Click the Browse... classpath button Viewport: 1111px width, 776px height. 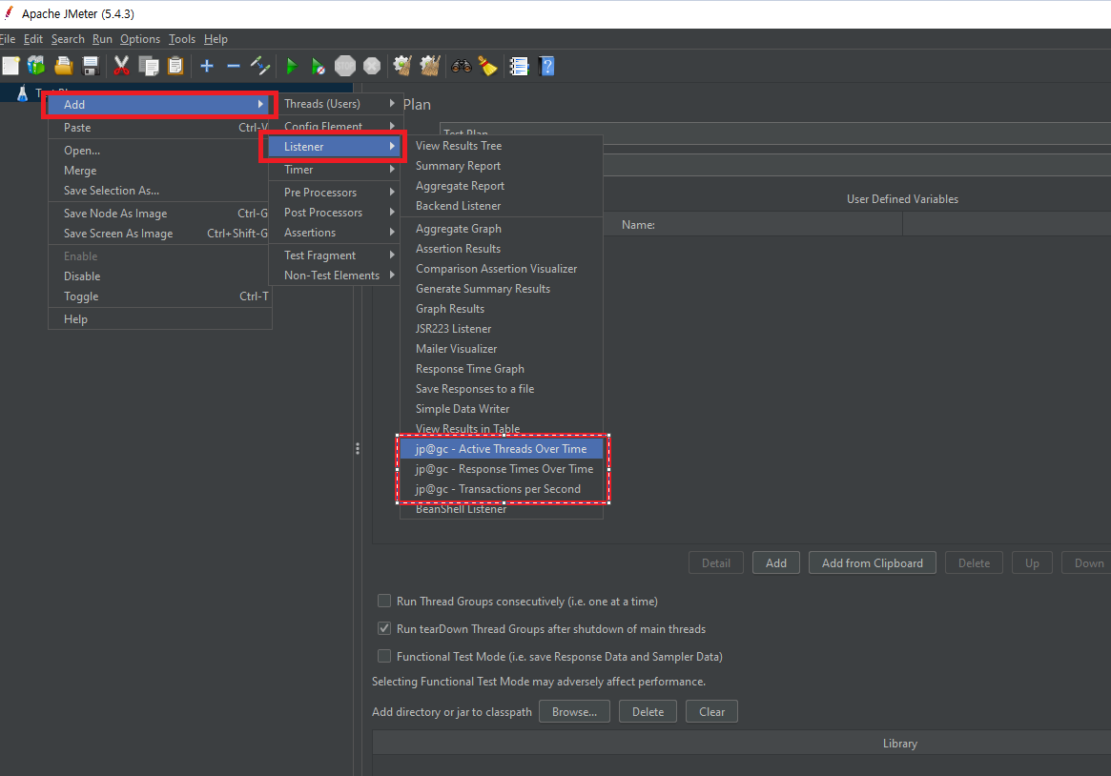574,711
